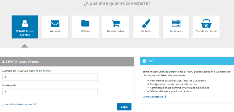This screenshot has width=234, height=112.
Task: Switch to the Tiendas online area label
Action: pyautogui.click(x=116, y=31)
